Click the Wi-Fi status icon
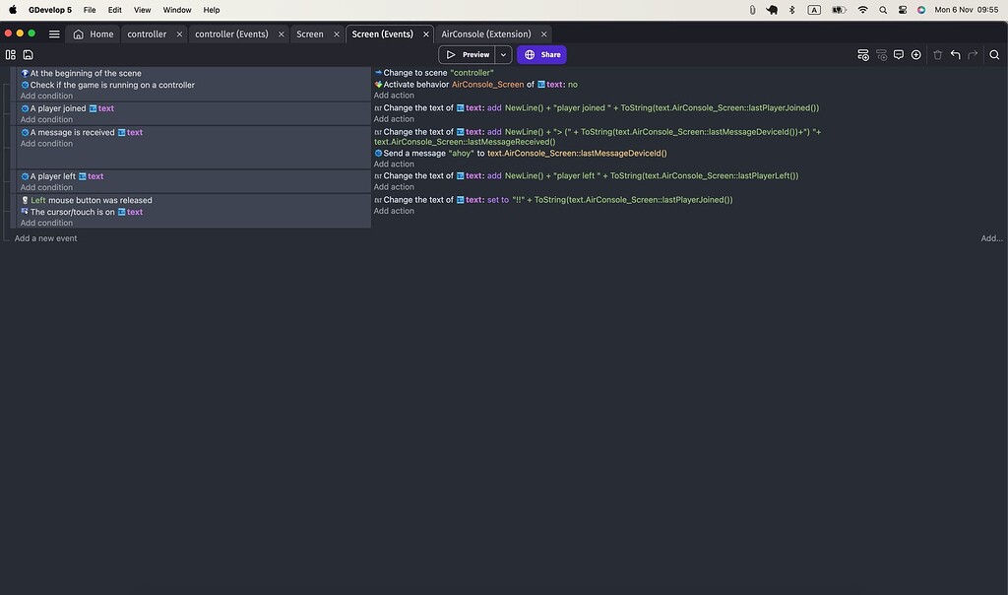Image resolution: width=1008 pixels, height=595 pixels. (862, 10)
